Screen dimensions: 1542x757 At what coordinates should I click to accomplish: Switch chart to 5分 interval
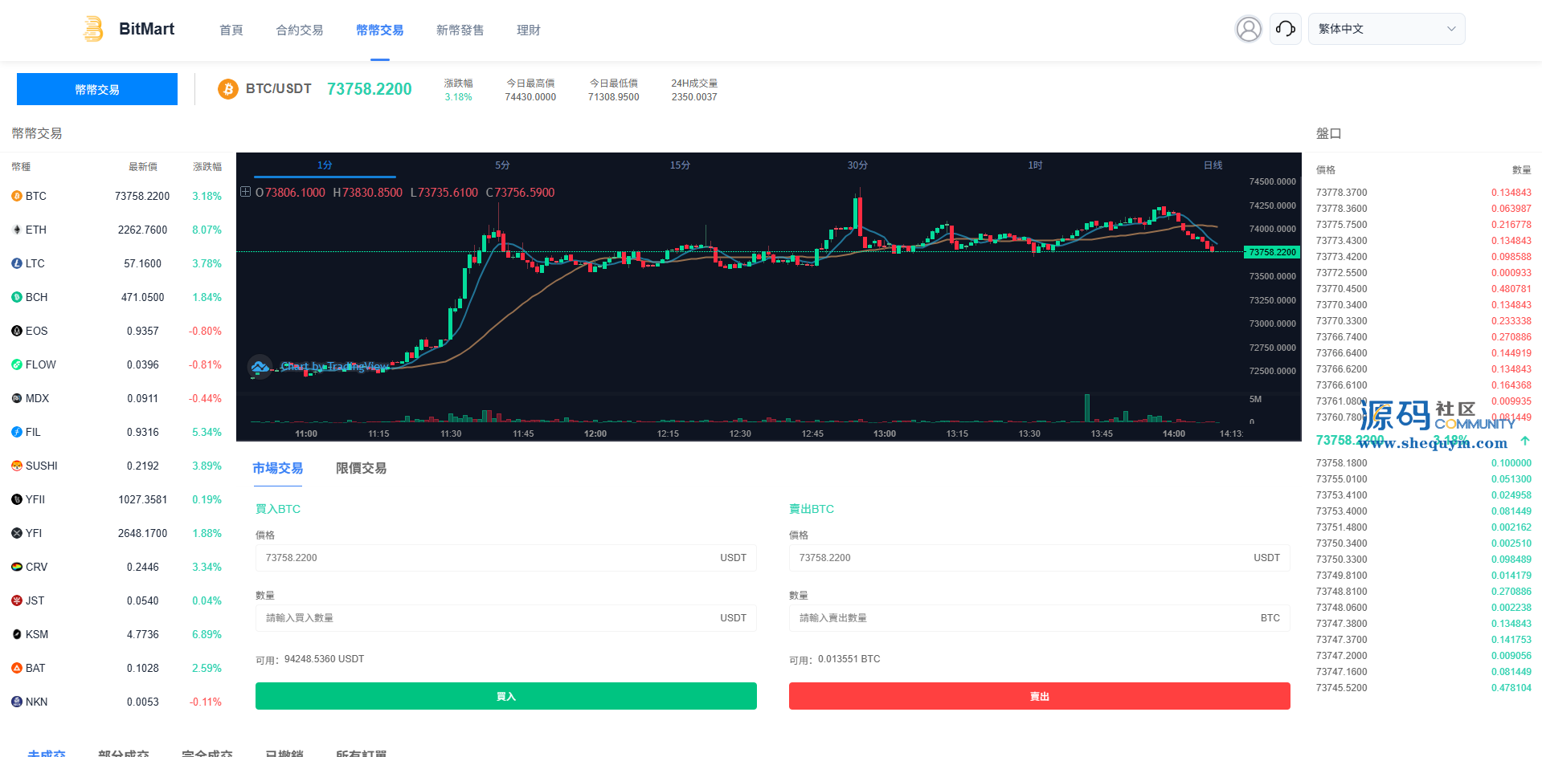pyautogui.click(x=502, y=165)
